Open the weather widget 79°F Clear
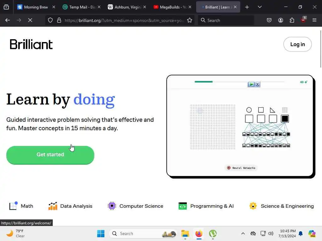Screen dimensions: 322x241 (x=15, y=233)
